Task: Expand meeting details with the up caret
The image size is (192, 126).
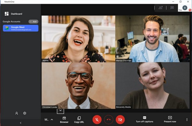Action: (52, 120)
